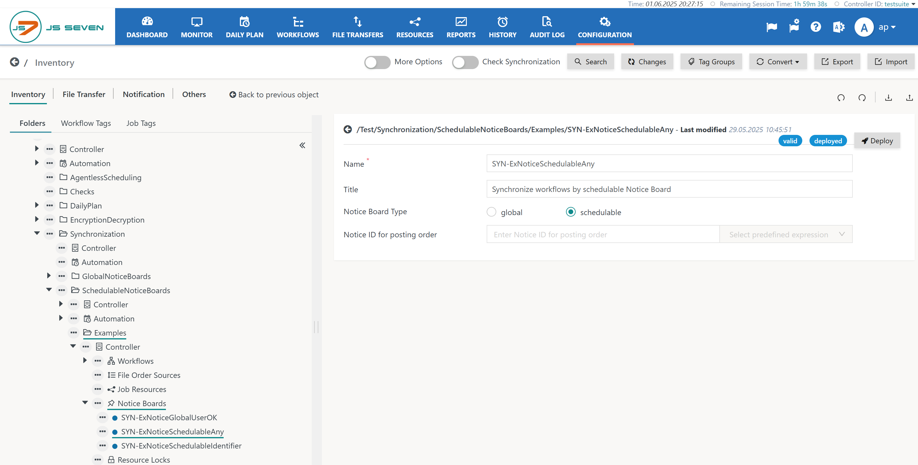The image size is (918, 465).
Task: Click the Changes button
Action: pos(647,62)
